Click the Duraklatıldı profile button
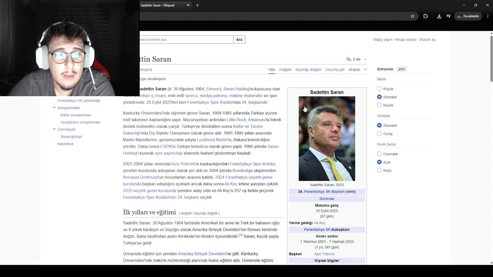493x277 pixels. (x=468, y=16)
